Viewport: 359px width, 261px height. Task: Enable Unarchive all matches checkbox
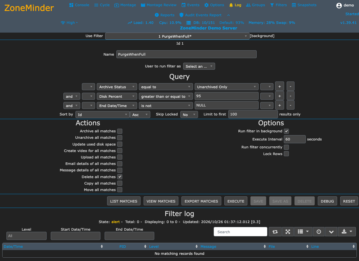[x=120, y=138]
